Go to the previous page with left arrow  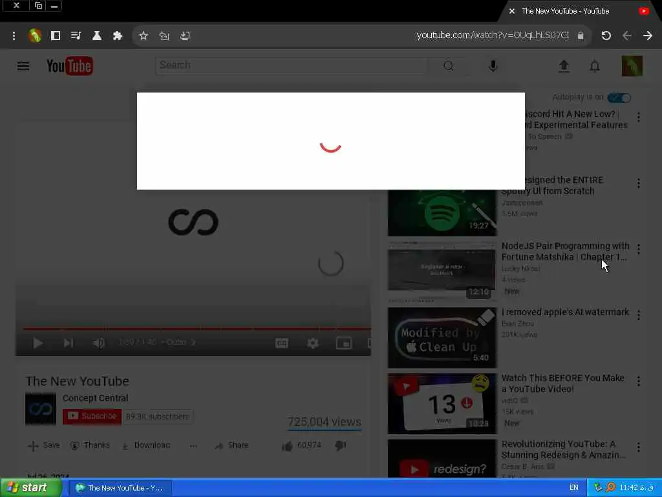[x=627, y=36]
